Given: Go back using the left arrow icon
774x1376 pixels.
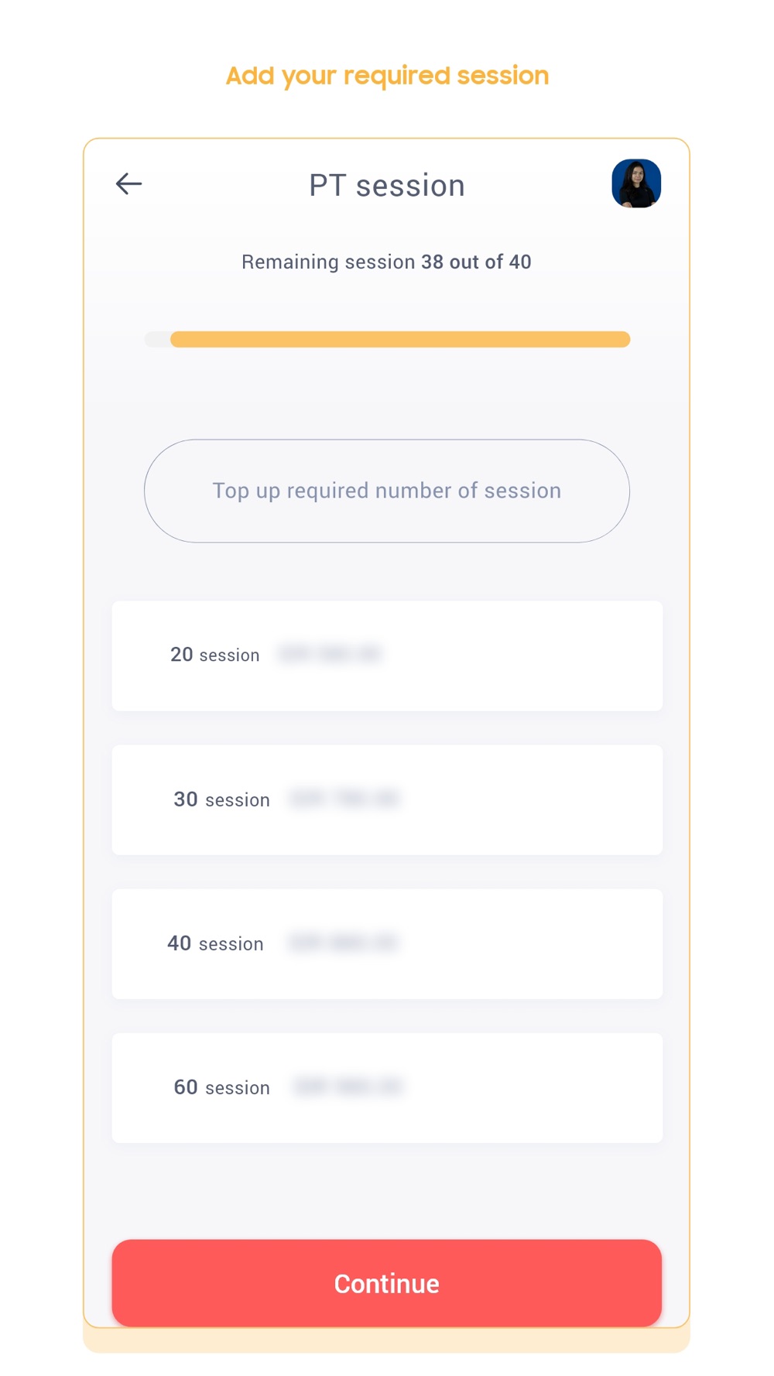Looking at the screenshot, I should pos(128,184).
